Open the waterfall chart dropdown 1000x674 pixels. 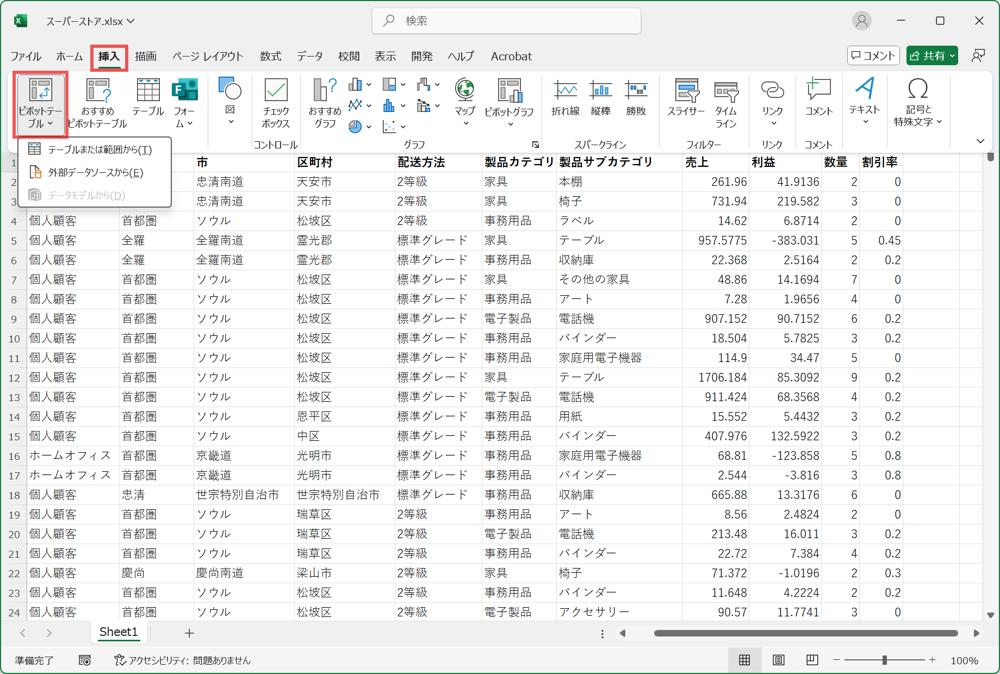[428, 85]
